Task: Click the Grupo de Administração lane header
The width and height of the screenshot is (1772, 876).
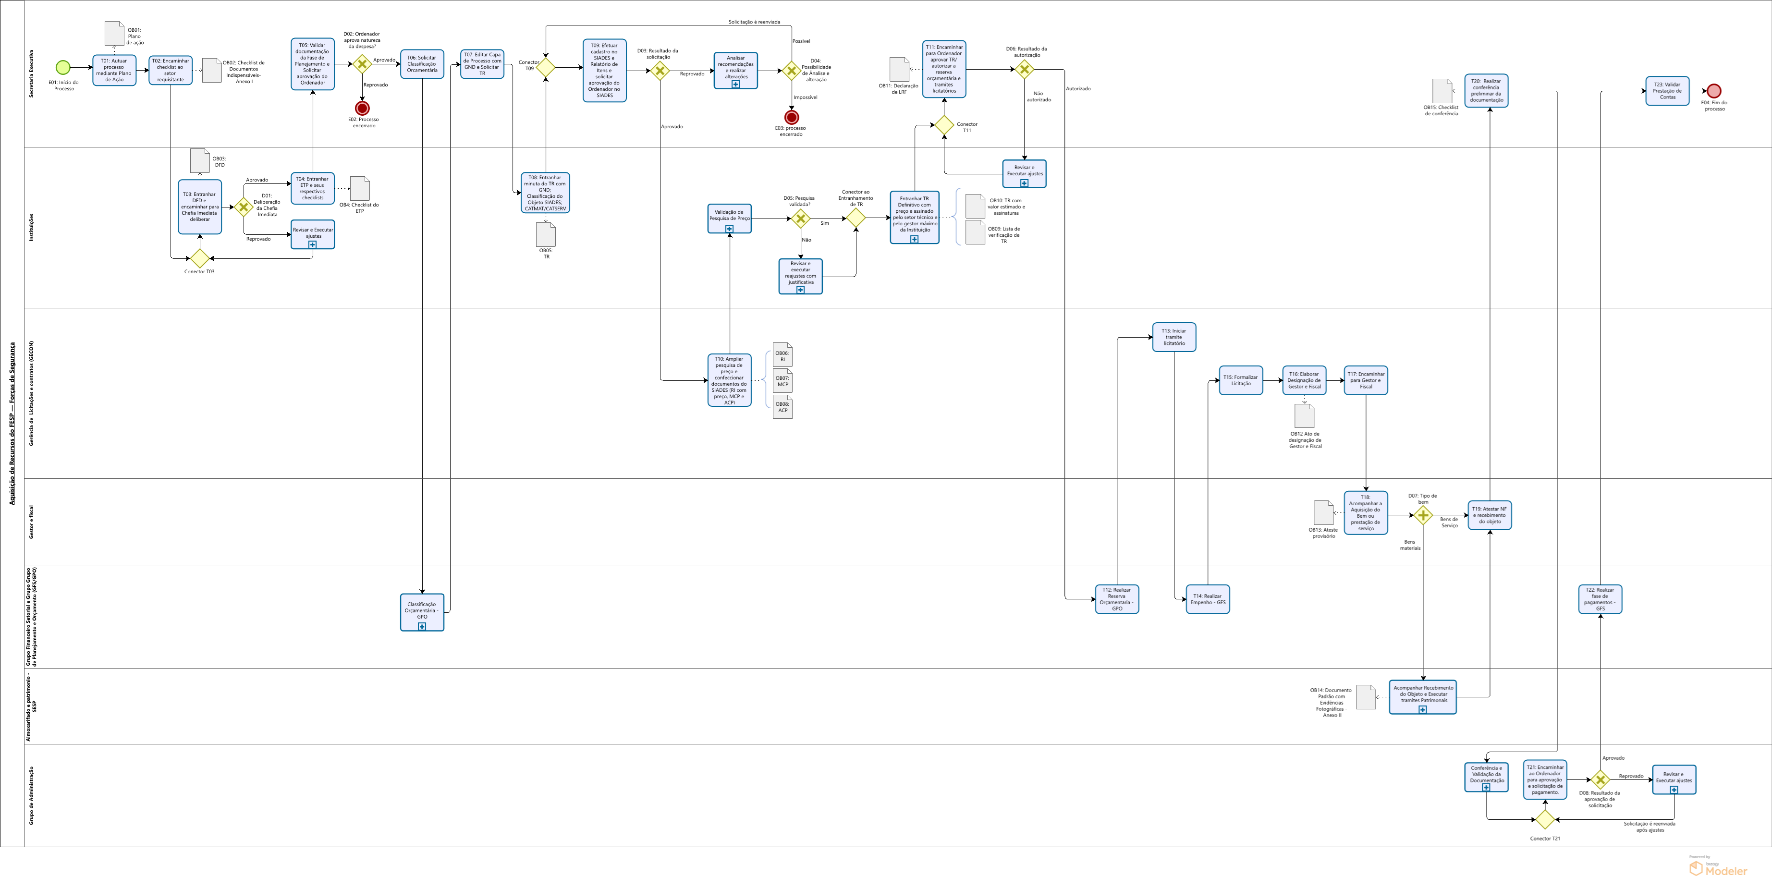Action: pos(31,795)
